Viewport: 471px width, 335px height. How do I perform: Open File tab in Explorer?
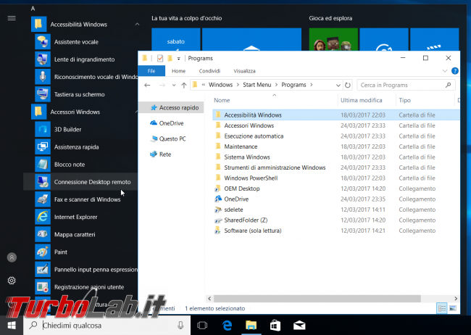(151, 71)
